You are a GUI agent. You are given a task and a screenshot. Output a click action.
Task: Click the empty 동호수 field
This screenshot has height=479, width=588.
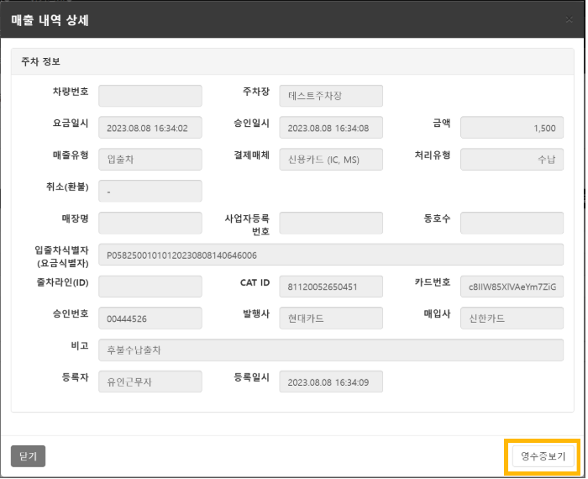click(x=513, y=224)
